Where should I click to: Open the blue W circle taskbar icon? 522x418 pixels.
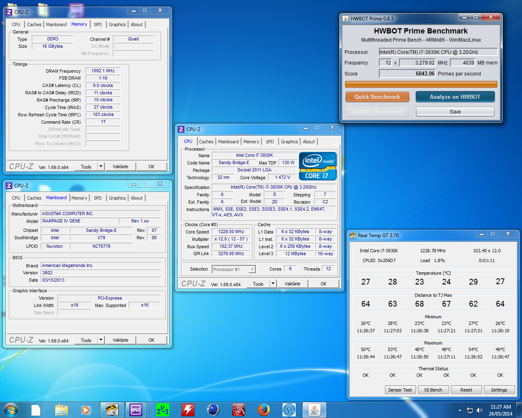289,410
